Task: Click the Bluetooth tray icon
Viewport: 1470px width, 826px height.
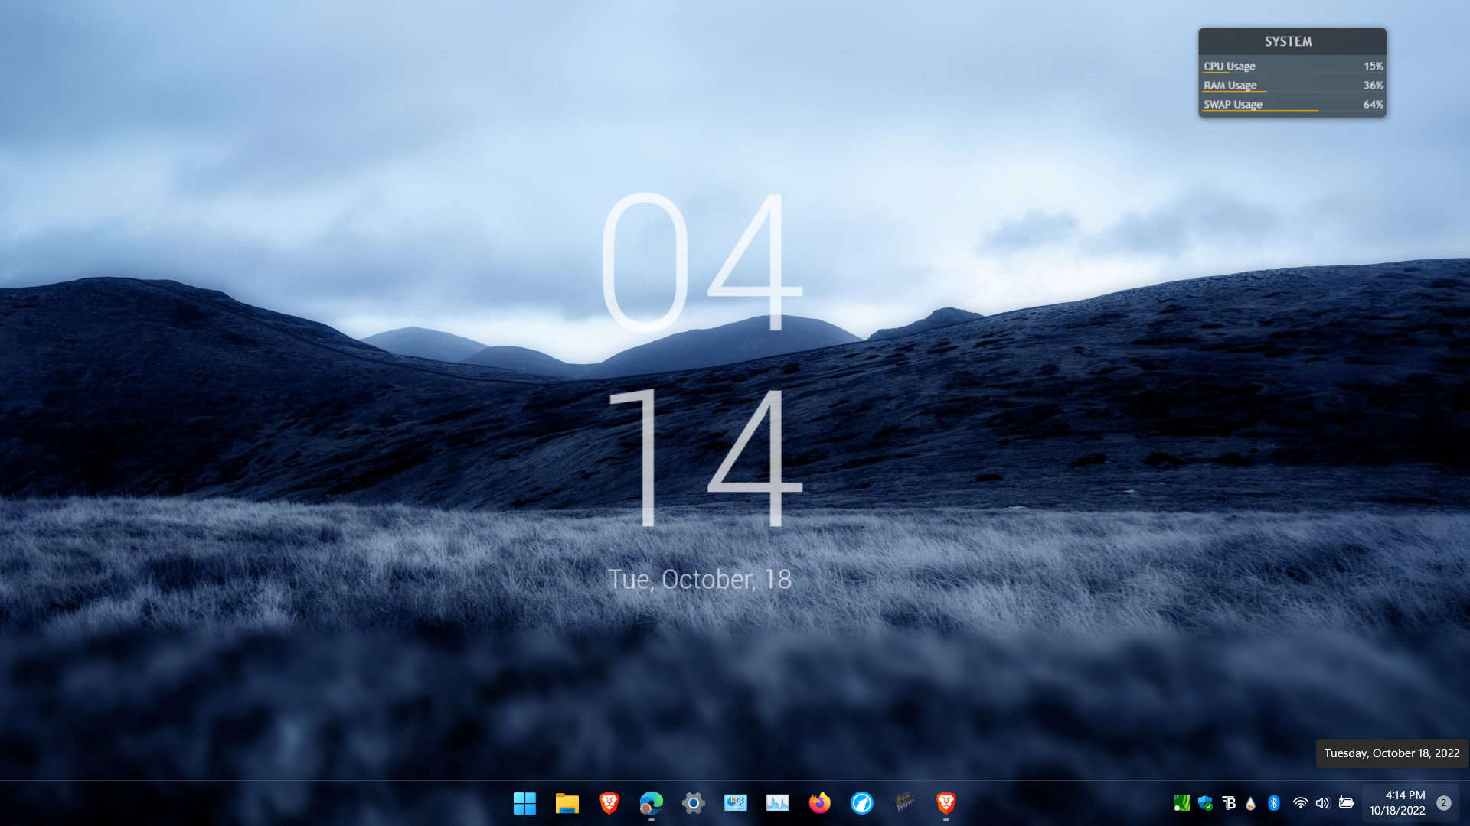Action: (1274, 803)
